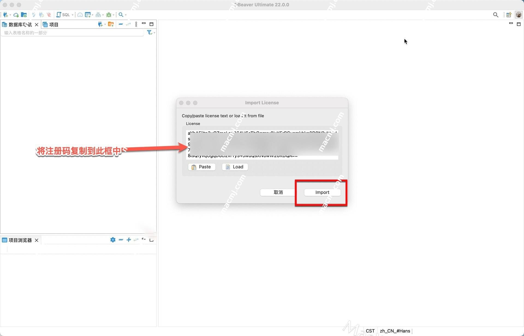Minimize the database navigator panel
This screenshot has width=524, height=336.
click(144, 24)
